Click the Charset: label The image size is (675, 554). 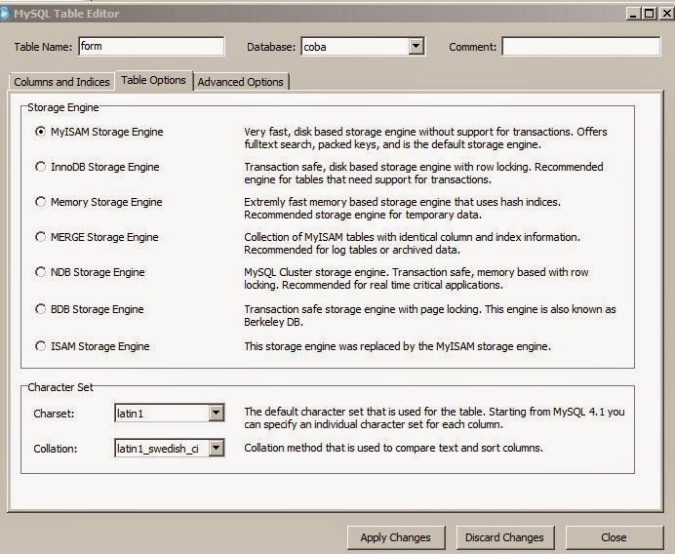54,415
